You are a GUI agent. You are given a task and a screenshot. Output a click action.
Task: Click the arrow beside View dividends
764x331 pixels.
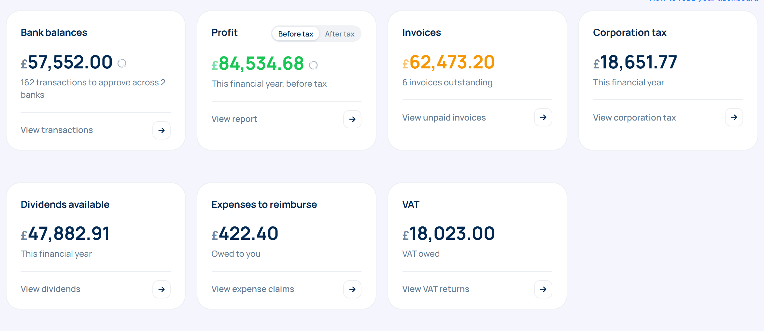[x=162, y=289]
